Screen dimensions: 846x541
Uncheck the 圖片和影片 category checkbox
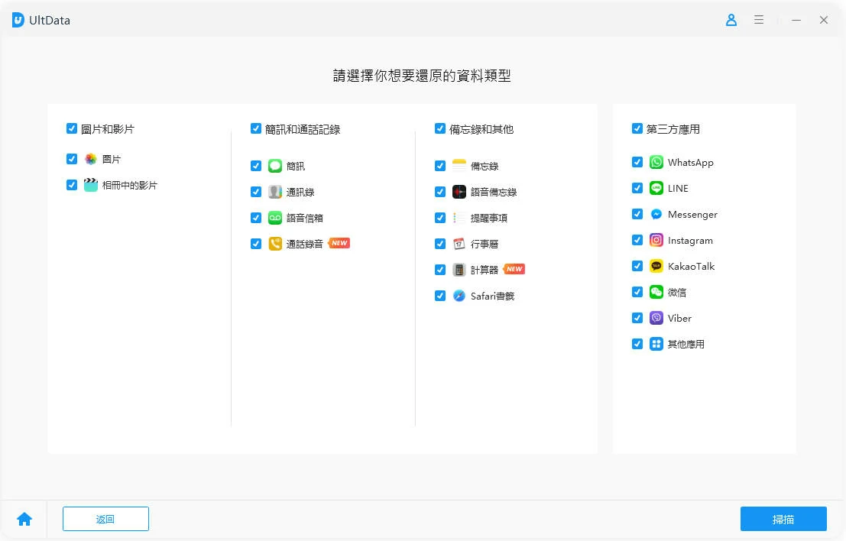[x=72, y=129]
